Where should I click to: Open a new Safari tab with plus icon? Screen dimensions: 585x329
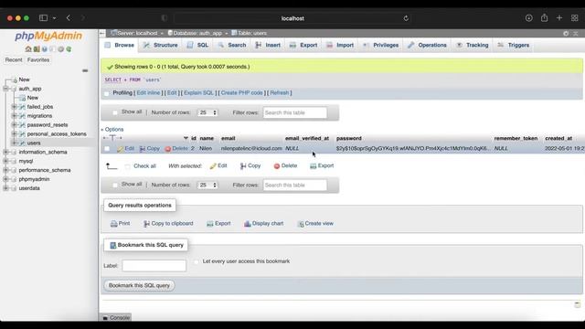pos(559,18)
